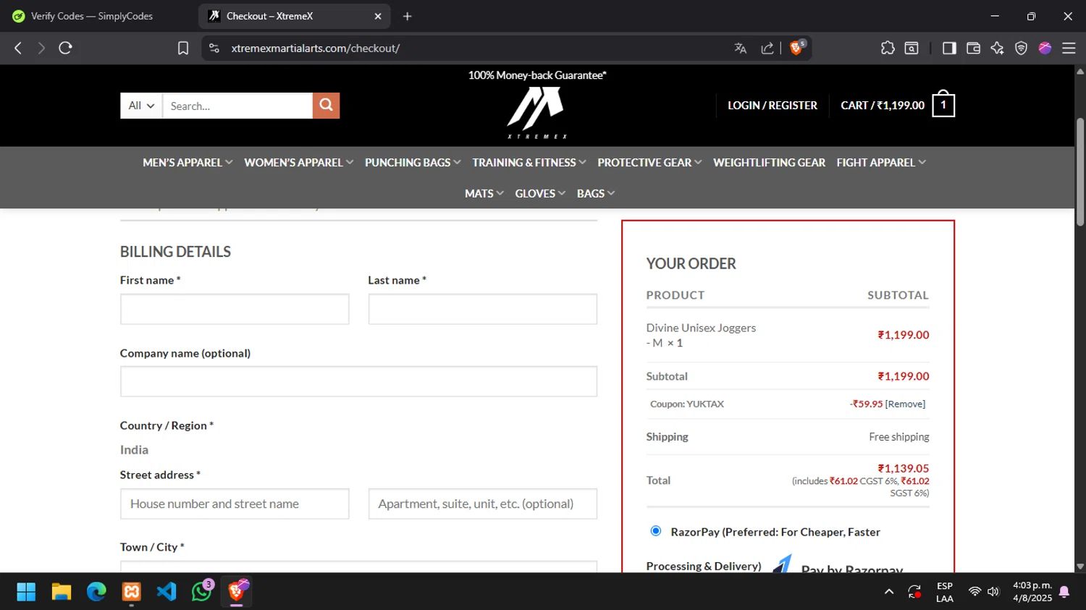Reload the checkout page
The width and height of the screenshot is (1086, 610).
65,48
